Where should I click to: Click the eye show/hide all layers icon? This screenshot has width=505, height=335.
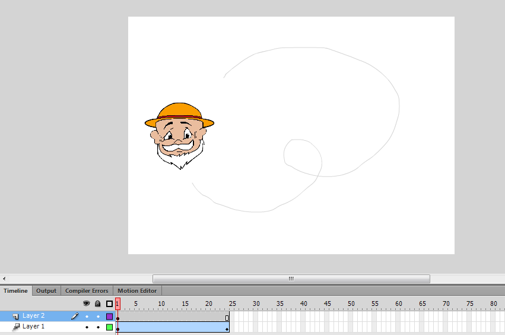click(86, 304)
